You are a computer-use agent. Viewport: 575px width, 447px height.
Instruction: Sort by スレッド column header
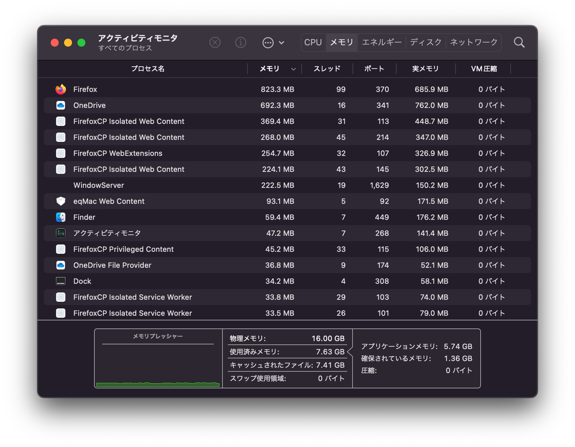pyautogui.click(x=327, y=69)
